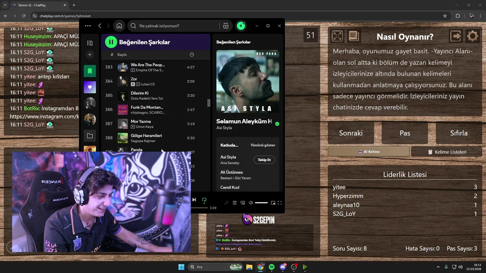
Task: Open lyrics microphone icon
Action: pos(227,203)
